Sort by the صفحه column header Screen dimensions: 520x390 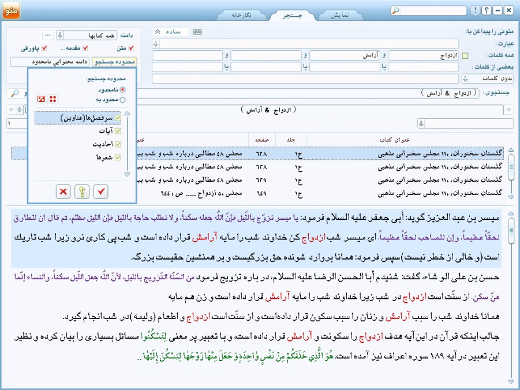pyautogui.click(x=261, y=140)
